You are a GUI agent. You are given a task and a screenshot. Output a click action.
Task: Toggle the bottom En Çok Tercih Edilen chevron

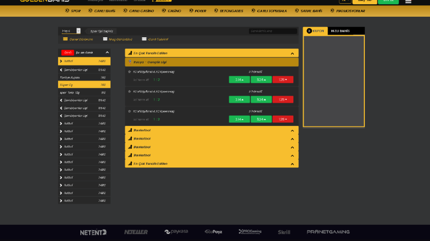pyautogui.click(x=292, y=164)
